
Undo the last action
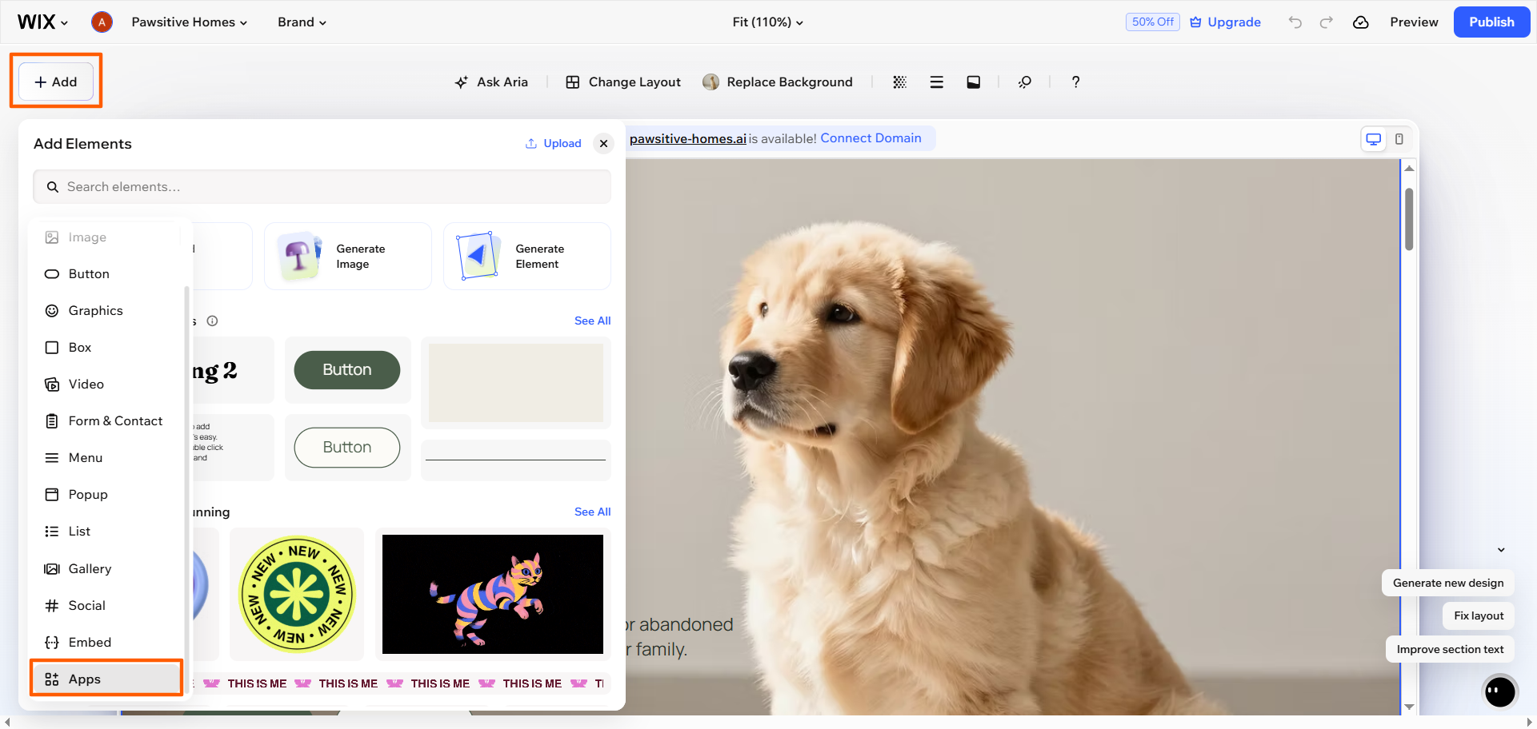pyautogui.click(x=1295, y=22)
